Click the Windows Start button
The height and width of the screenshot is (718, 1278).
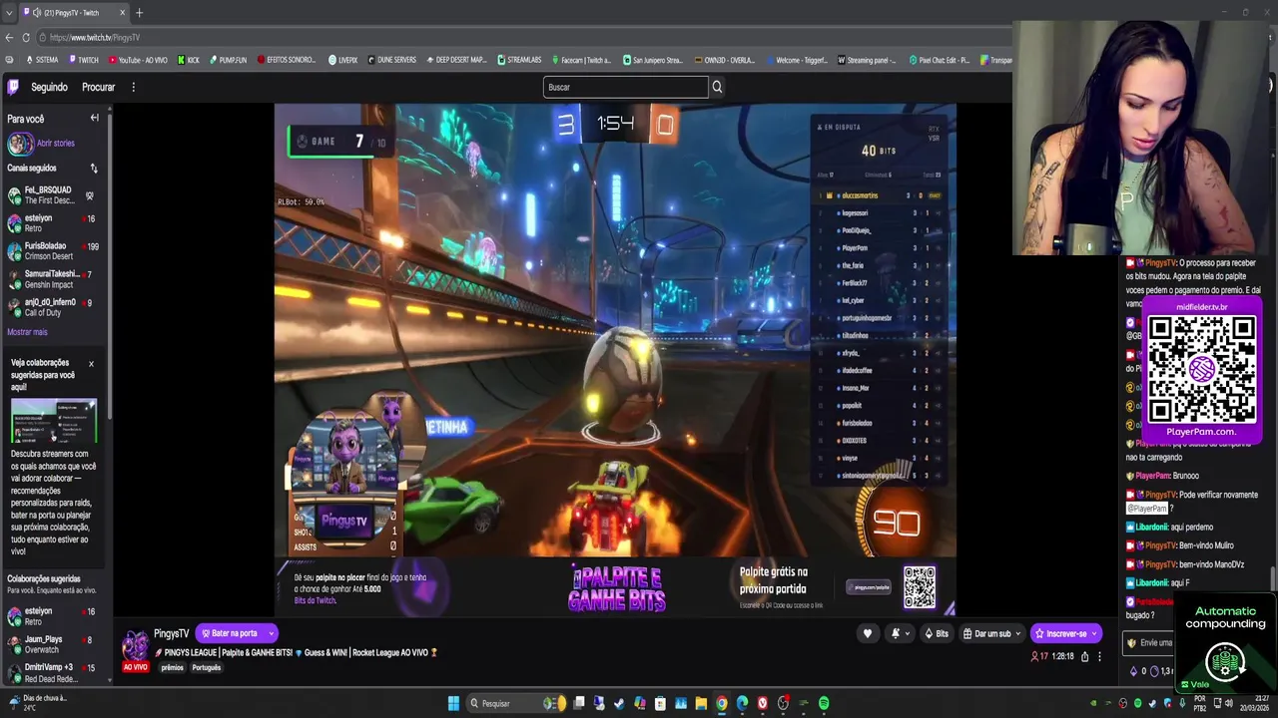453,703
